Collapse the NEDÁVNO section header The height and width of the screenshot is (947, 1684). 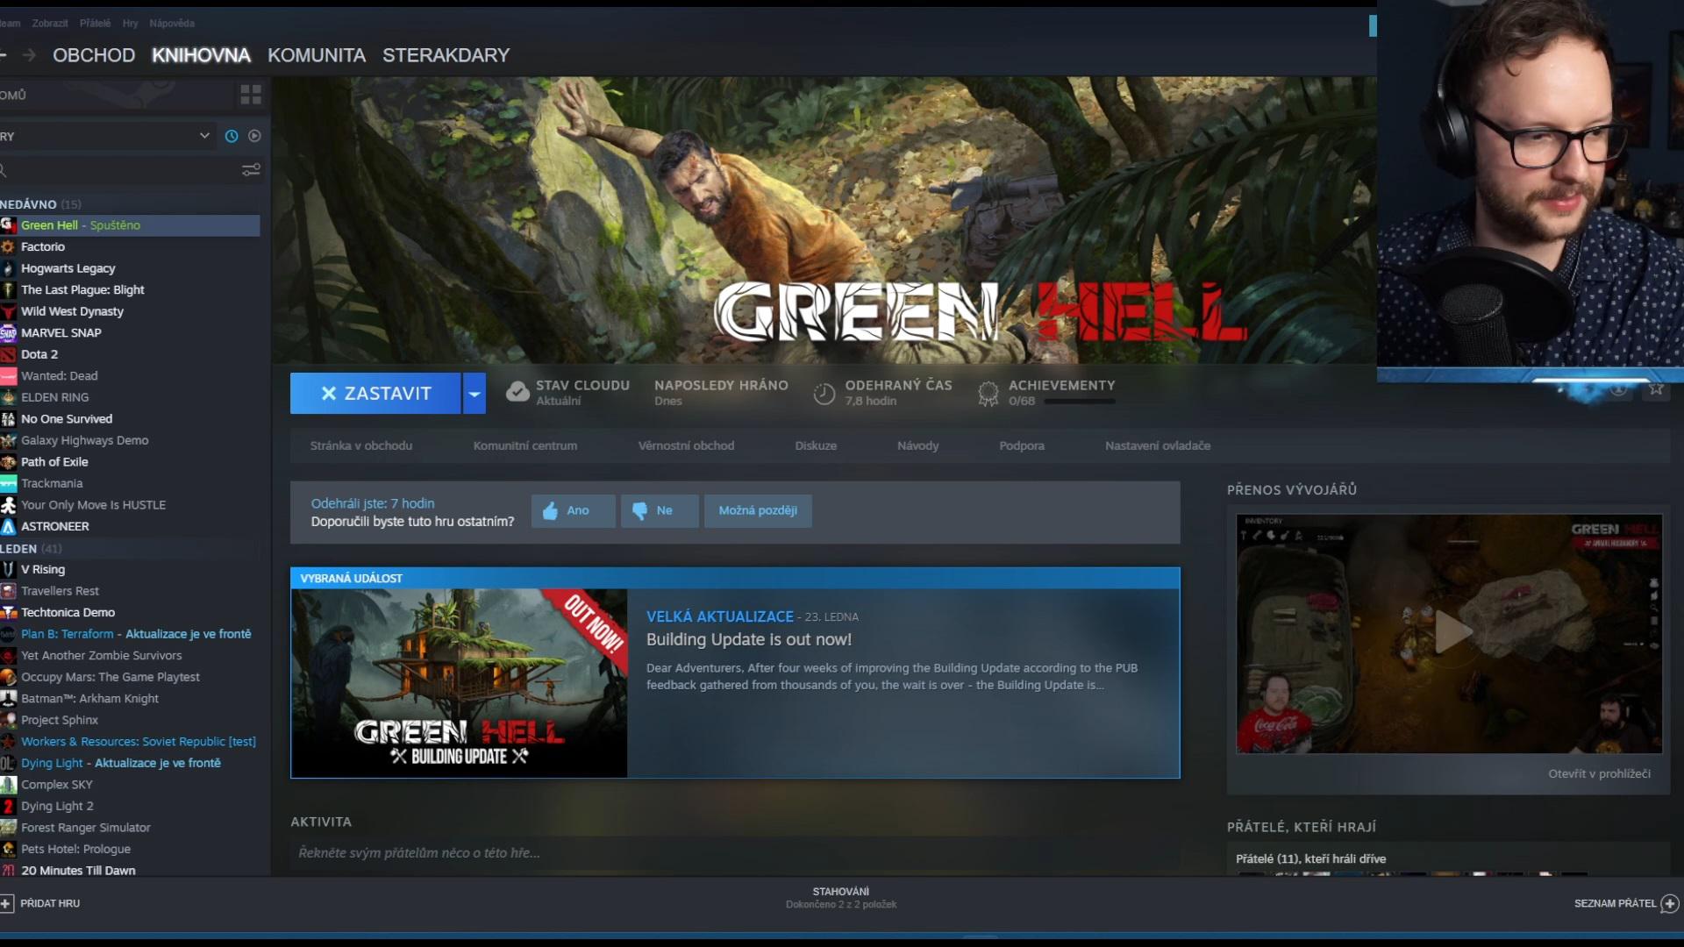coord(40,204)
